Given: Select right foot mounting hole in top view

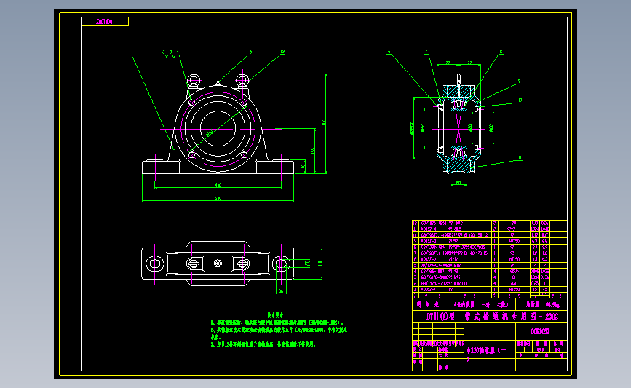Looking at the screenshot, I should [282, 264].
